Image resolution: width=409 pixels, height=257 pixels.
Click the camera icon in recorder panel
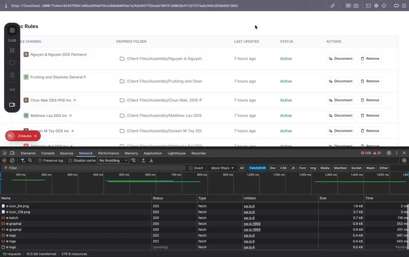click(12, 105)
